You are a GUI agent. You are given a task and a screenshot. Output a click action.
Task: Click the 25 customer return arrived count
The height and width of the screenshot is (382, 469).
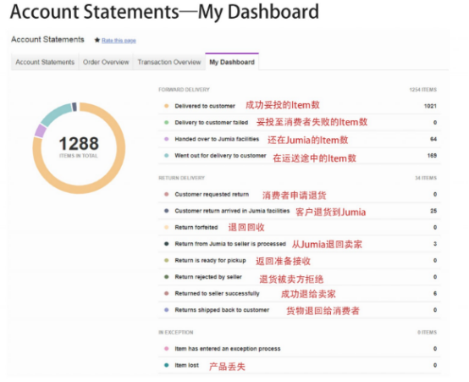433,211
